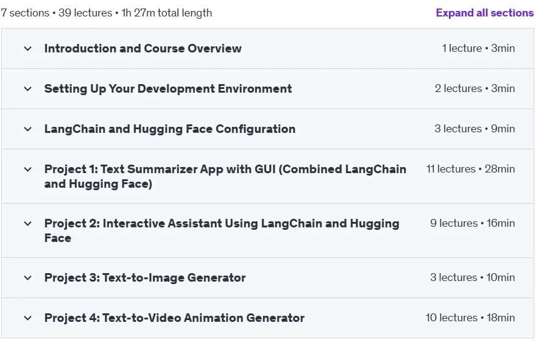Click Expand all sections link
This screenshot has height=342, width=536.
[484, 13]
